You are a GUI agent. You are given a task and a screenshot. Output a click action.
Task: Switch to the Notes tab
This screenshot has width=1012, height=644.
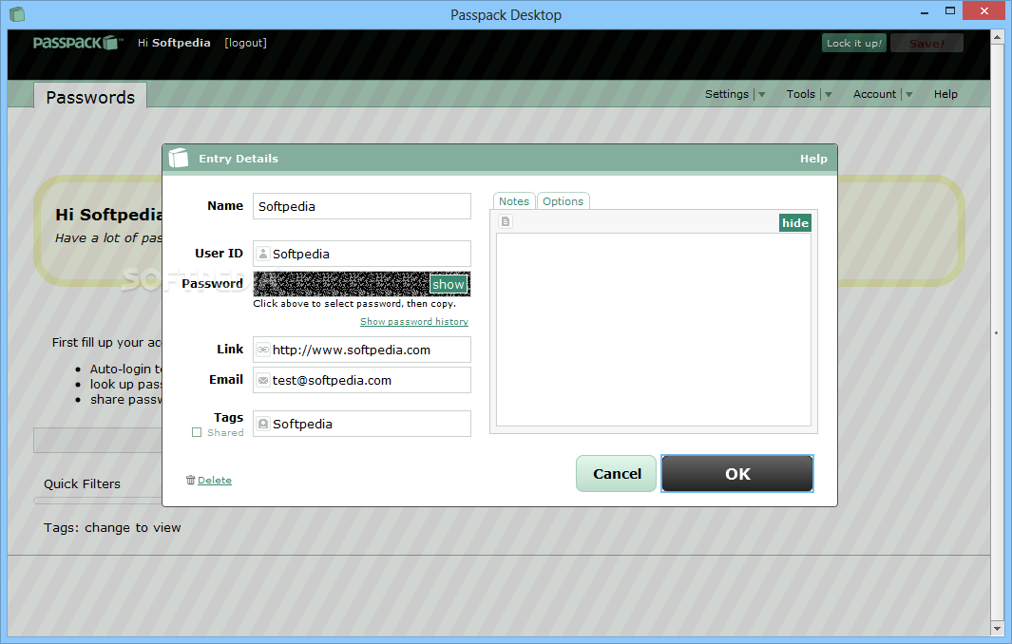(514, 201)
